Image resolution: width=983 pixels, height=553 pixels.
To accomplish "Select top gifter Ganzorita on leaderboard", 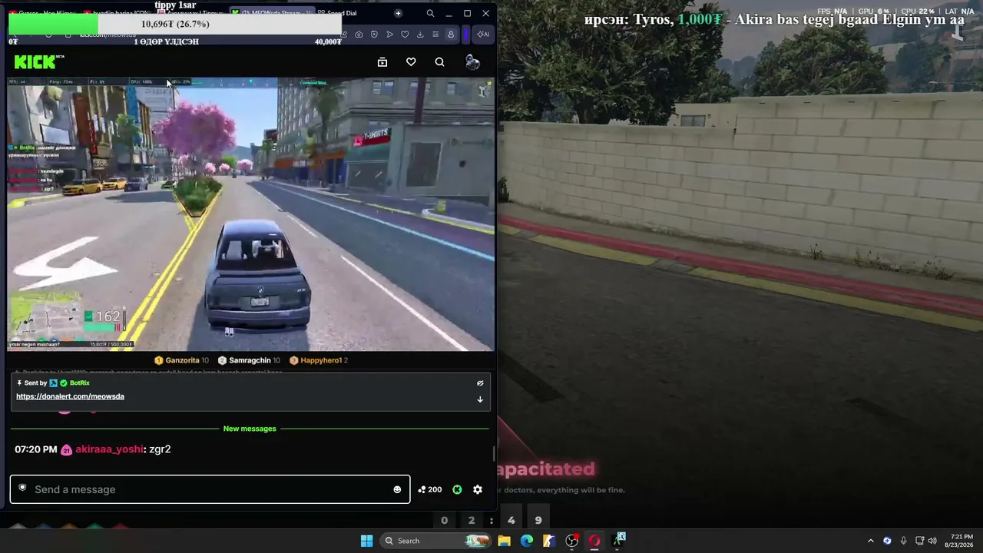I will click(181, 360).
